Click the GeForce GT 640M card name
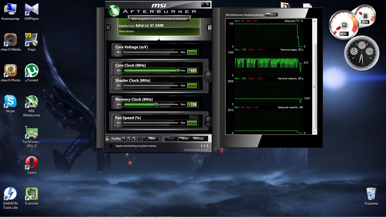This screenshot has height=217, width=386. [149, 25]
